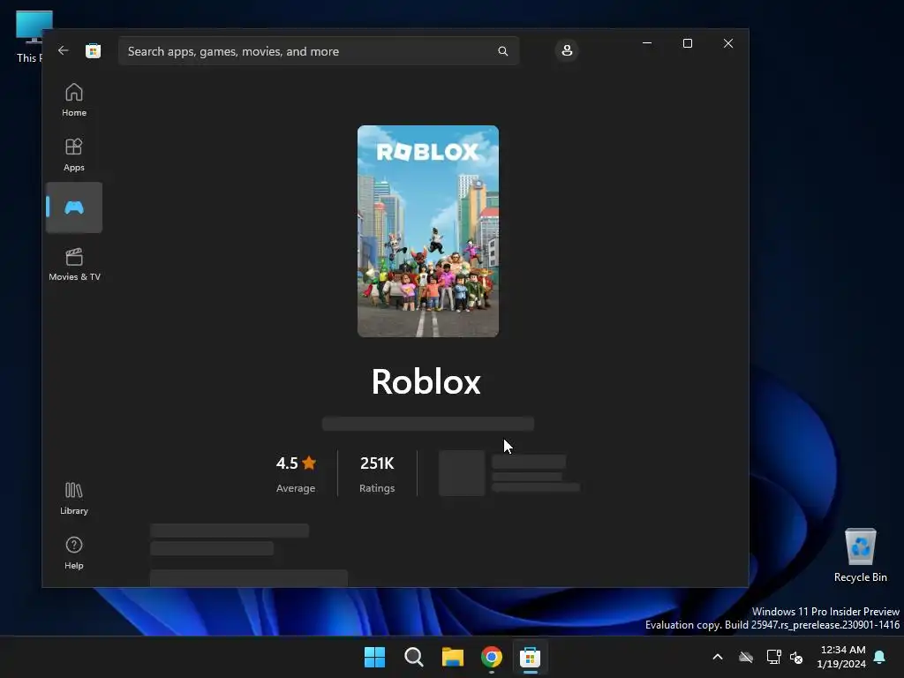Screen dimensions: 904x678
Task: Go back using the Store back arrow
Action: (x=64, y=50)
